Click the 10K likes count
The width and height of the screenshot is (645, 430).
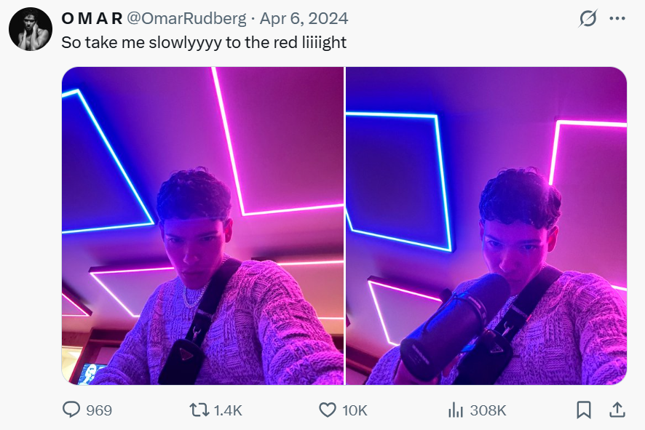coord(355,410)
